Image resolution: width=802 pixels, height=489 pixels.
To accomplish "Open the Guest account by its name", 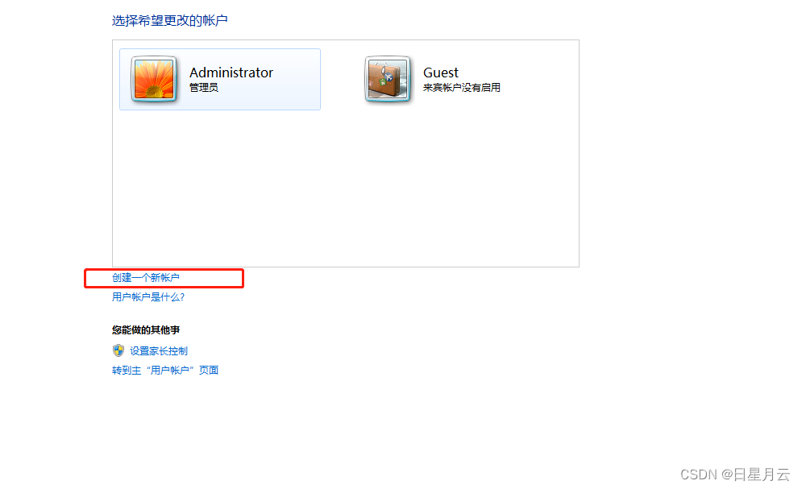I will click(440, 73).
